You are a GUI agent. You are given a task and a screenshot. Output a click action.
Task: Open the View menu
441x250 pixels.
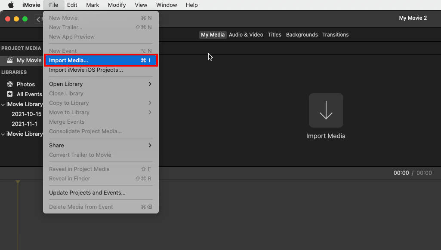click(x=141, y=5)
